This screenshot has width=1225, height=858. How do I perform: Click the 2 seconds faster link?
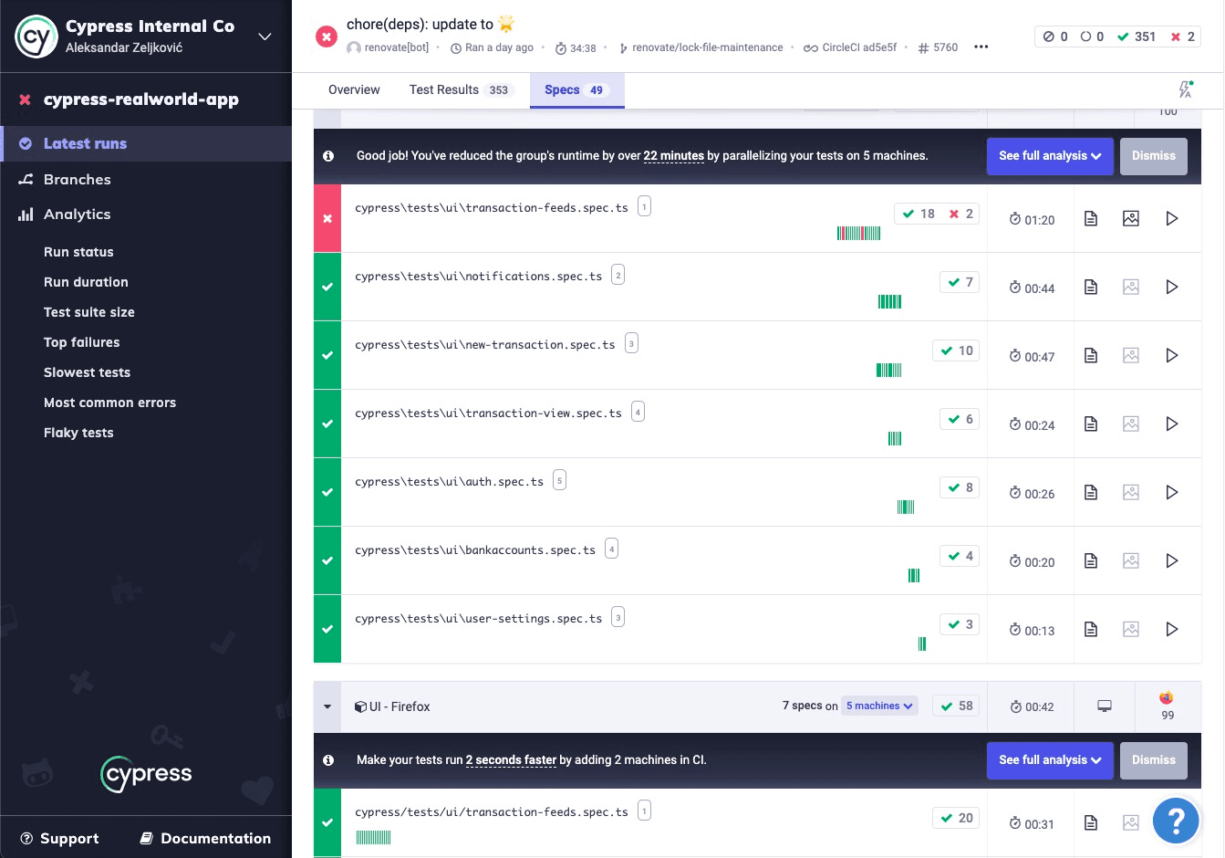coord(511,760)
